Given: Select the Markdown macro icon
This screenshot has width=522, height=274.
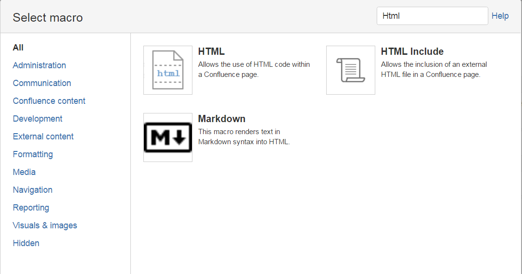Looking at the screenshot, I should (x=168, y=137).
